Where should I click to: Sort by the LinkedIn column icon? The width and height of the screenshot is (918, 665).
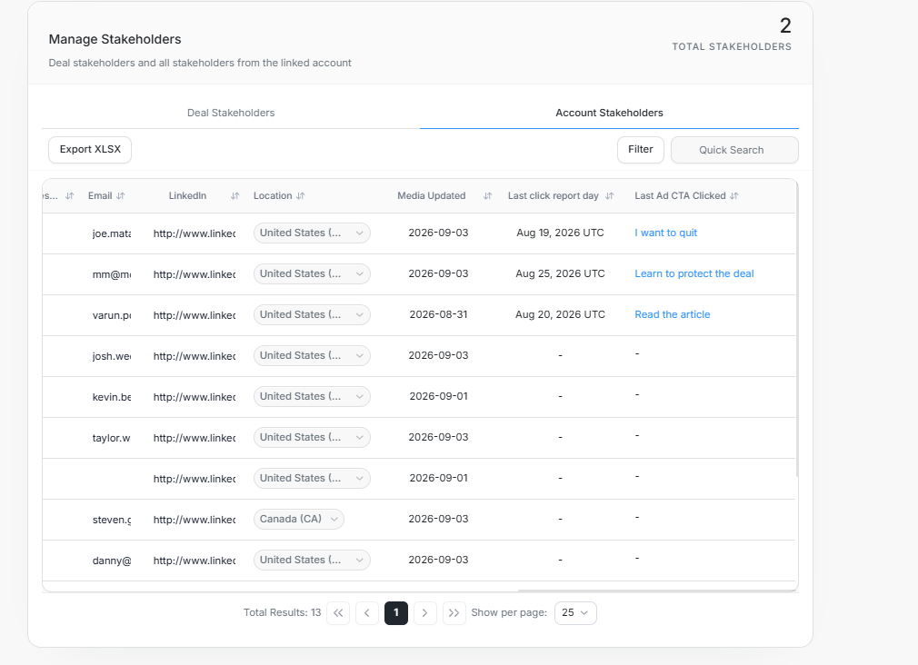pyautogui.click(x=234, y=196)
